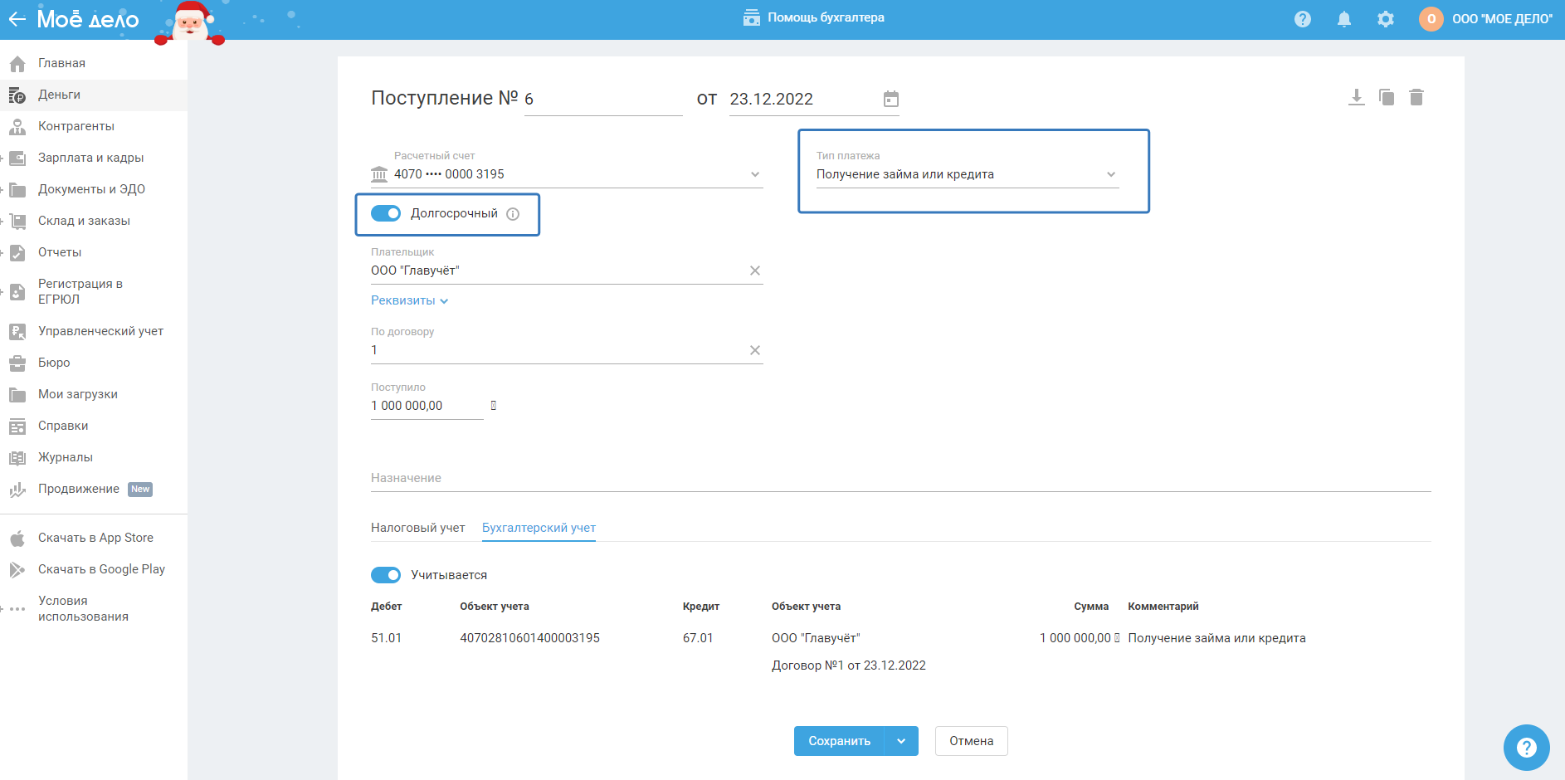The width and height of the screenshot is (1565, 780).
Task: Toggle the Долгосрочный switch
Action: click(386, 213)
